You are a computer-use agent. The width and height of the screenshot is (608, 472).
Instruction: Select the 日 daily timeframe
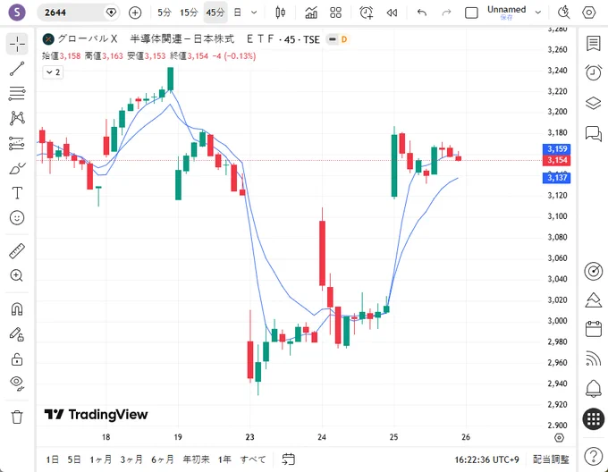(x=237, y=13)
